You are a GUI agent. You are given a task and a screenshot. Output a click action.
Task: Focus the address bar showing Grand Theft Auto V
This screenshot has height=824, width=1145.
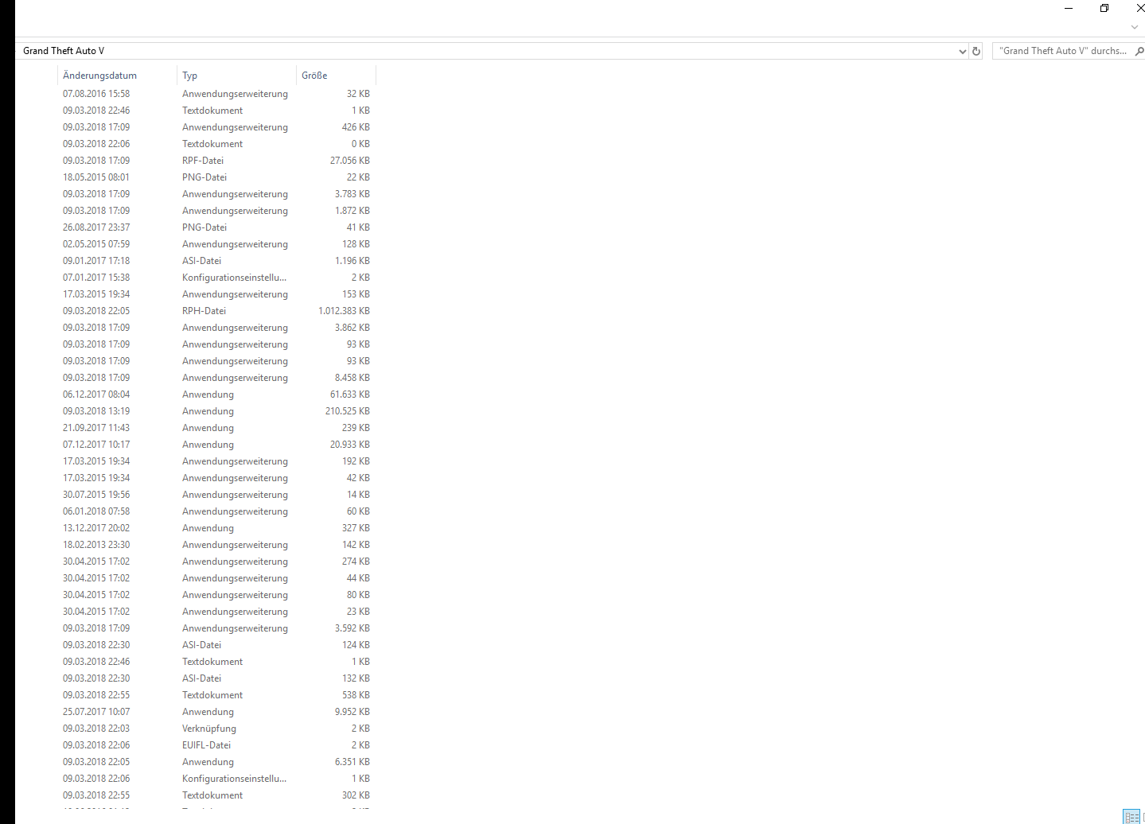point(485,51)
